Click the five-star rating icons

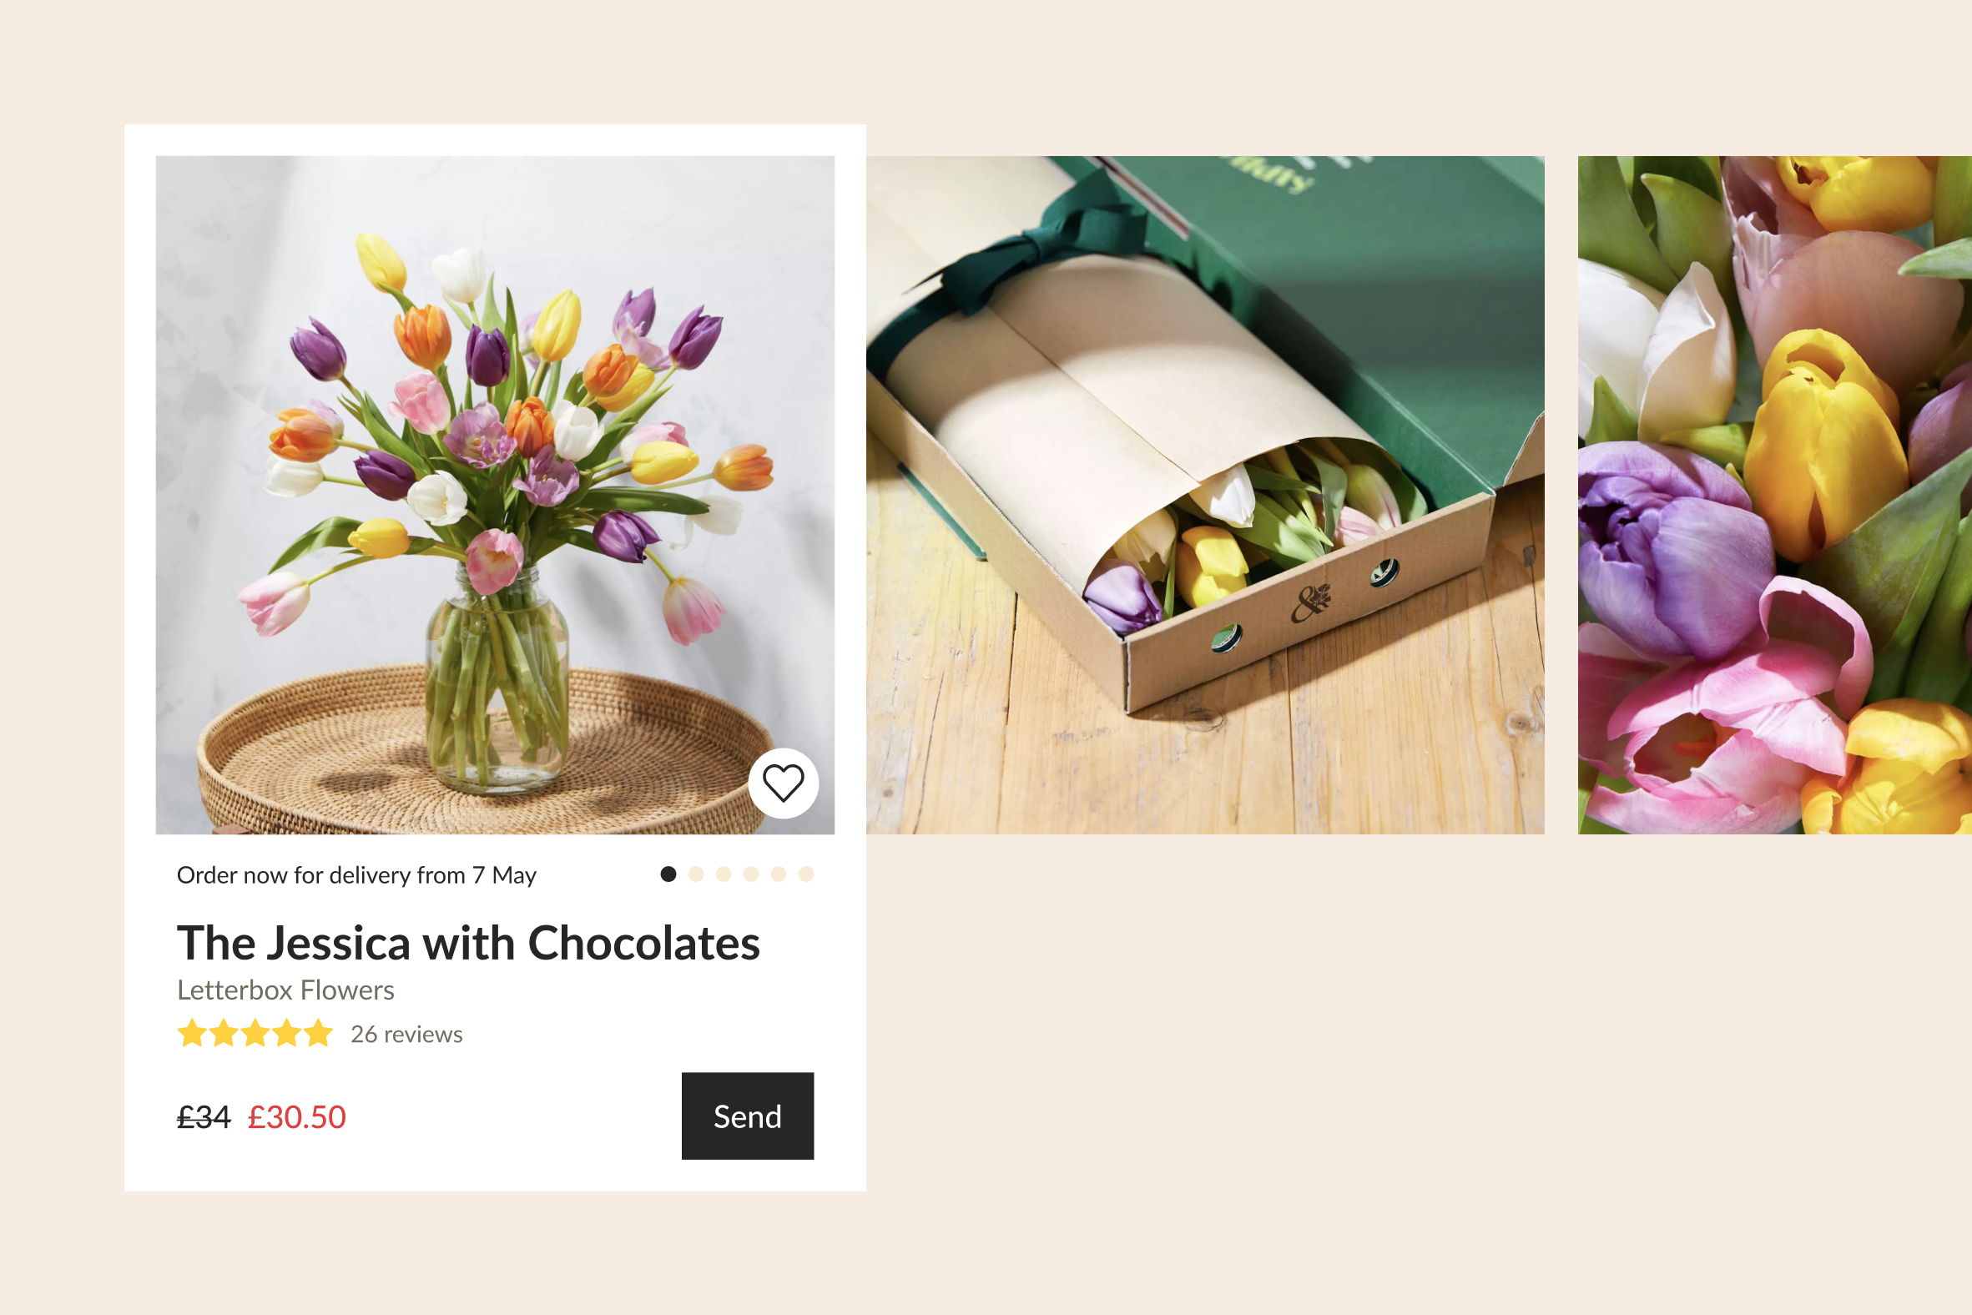point(255,1032)
